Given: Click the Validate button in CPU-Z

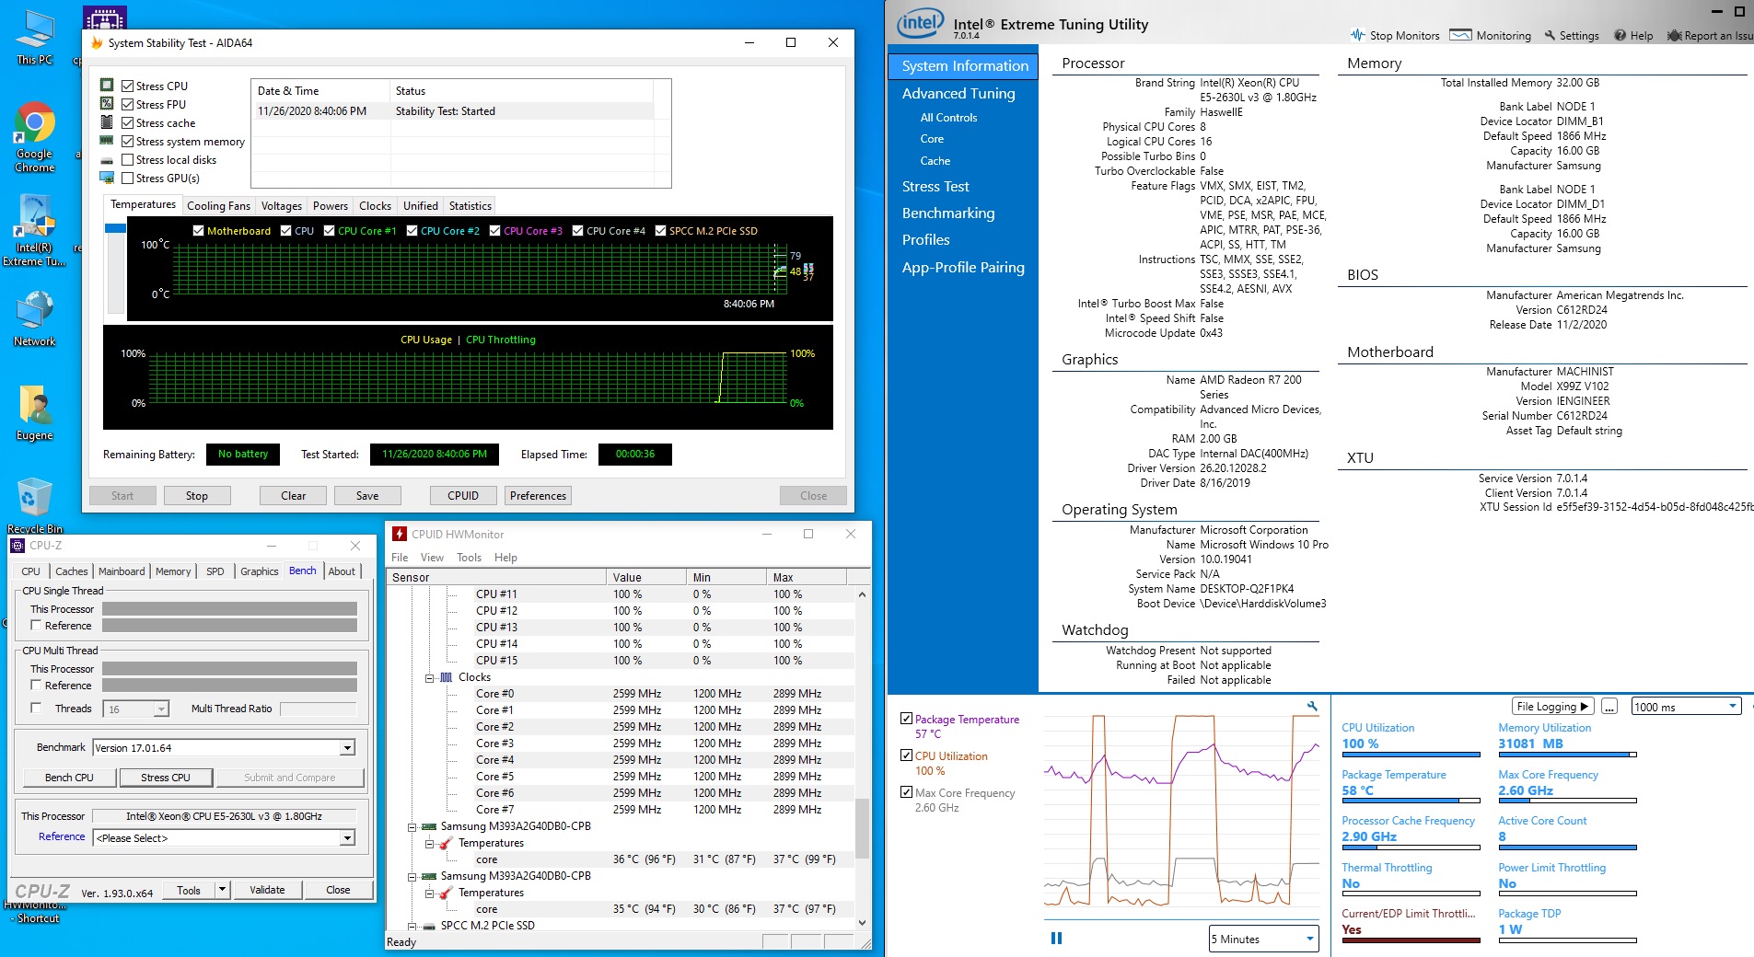Looking at the screenshot, I should [267, 890].
